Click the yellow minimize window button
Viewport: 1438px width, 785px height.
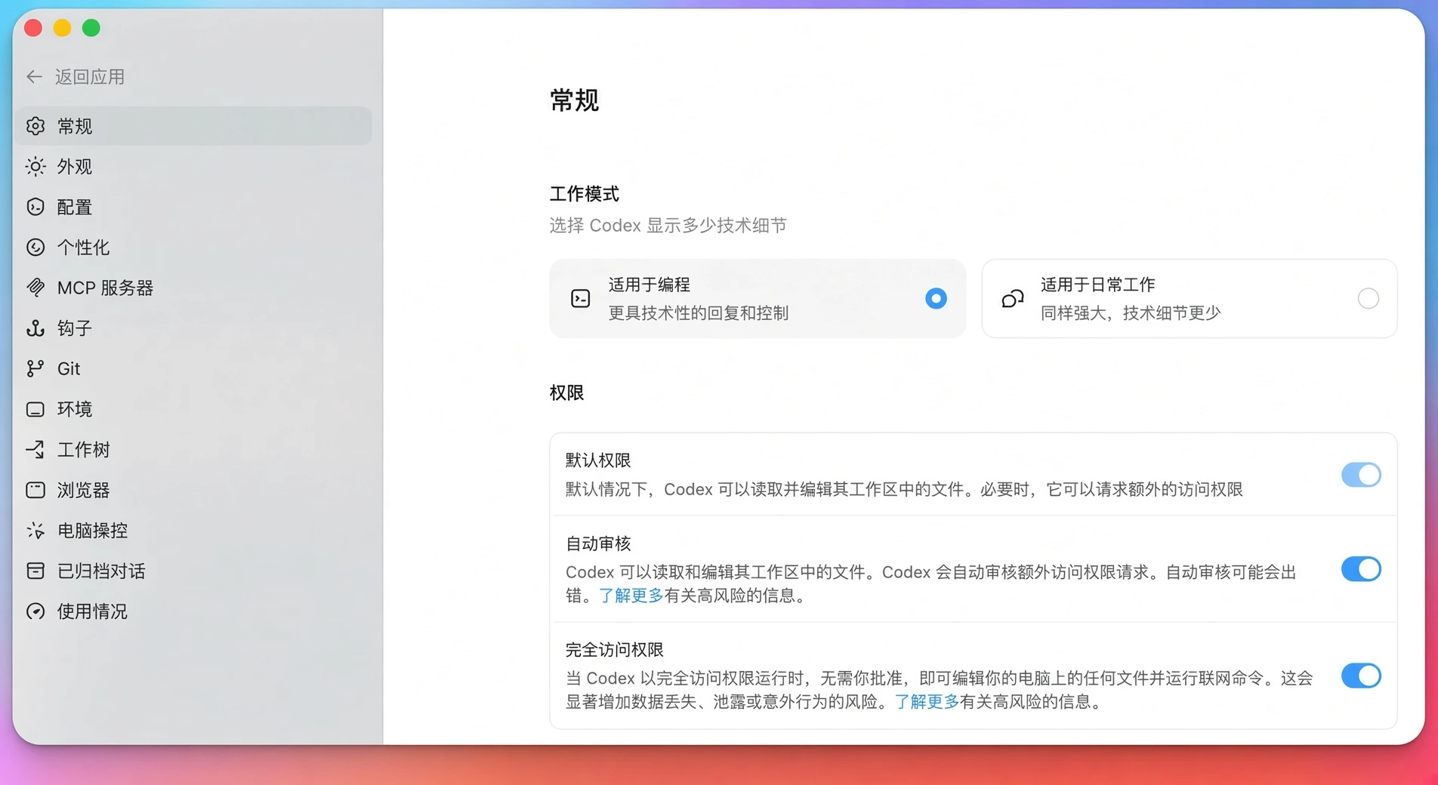pyautogui.click(x=62, y=28)
